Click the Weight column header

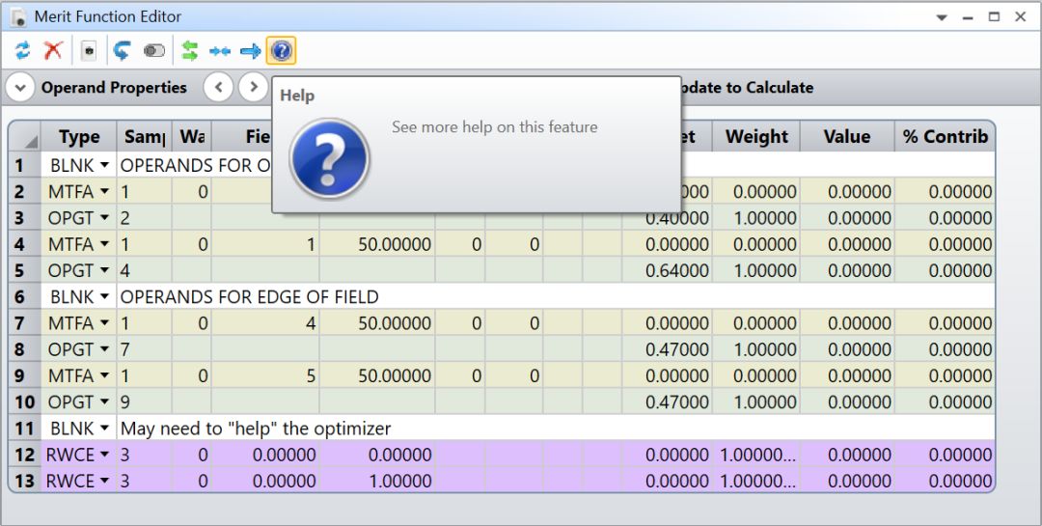(x=756, y=137)
